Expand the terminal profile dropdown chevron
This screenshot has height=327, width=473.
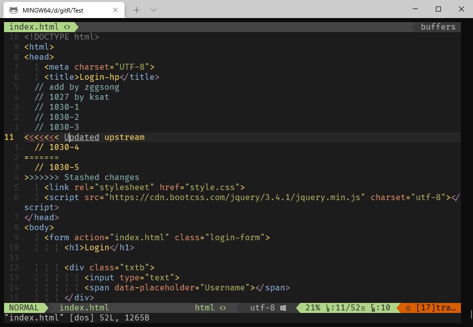[154, 10]
